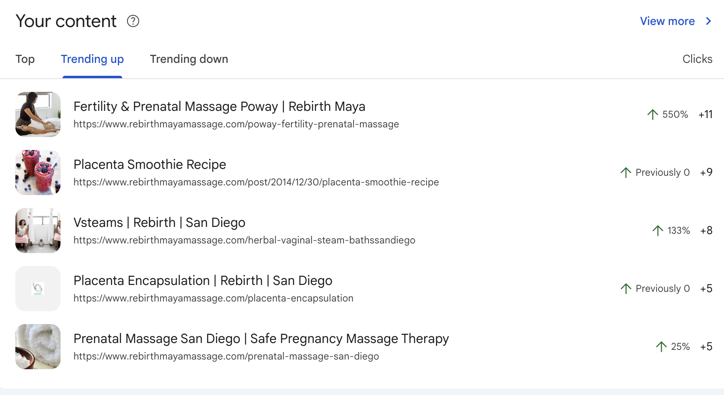
Task: Open the Vsteams page thumbnail
Action: click(x=38, y=231)
